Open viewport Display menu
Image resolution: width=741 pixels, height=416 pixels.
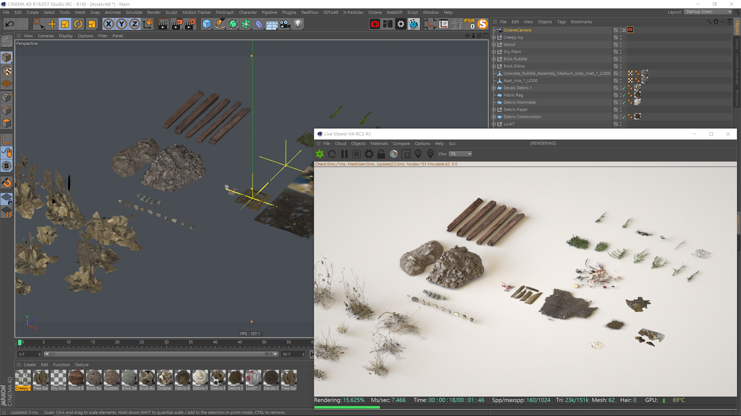(x=66, y=36)
